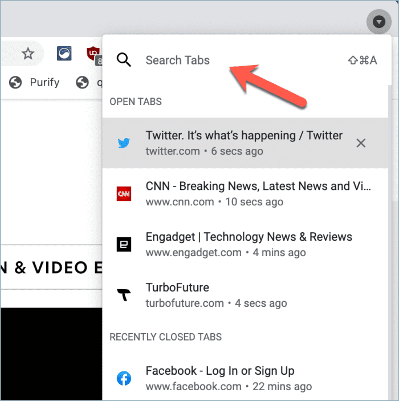
Task: Select the Engadget Technology News tab title
Action: click(x=249, y=237)
